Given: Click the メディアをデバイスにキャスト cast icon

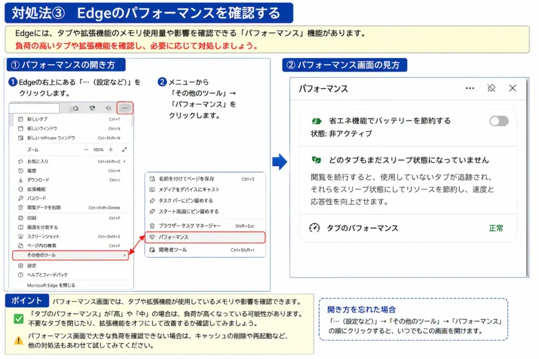Looking at the screenshot, I should (152, 189).
